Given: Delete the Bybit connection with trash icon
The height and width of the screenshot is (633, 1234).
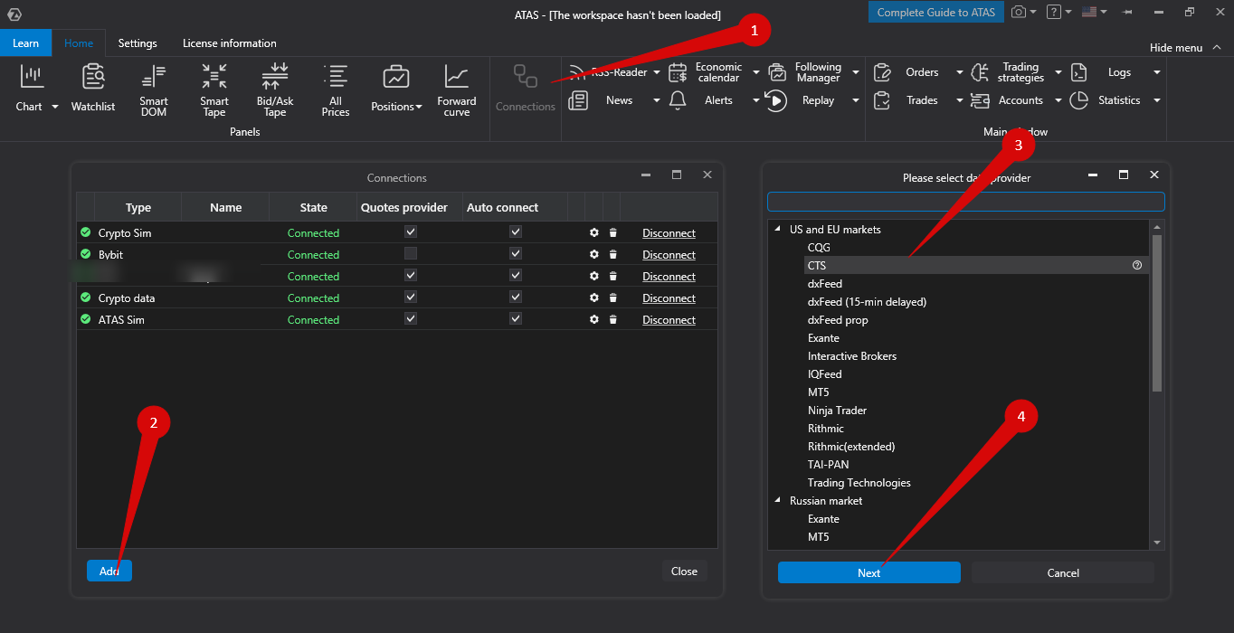Looking at the screenshot, I should click(612, 254).
